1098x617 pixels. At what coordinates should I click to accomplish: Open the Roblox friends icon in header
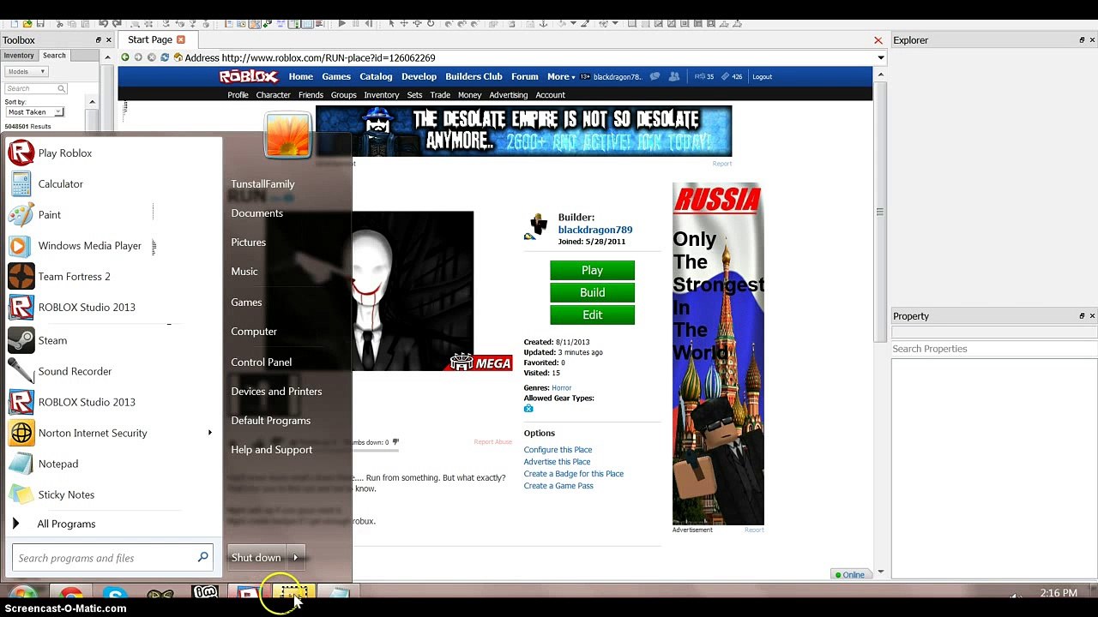[674, 76]
